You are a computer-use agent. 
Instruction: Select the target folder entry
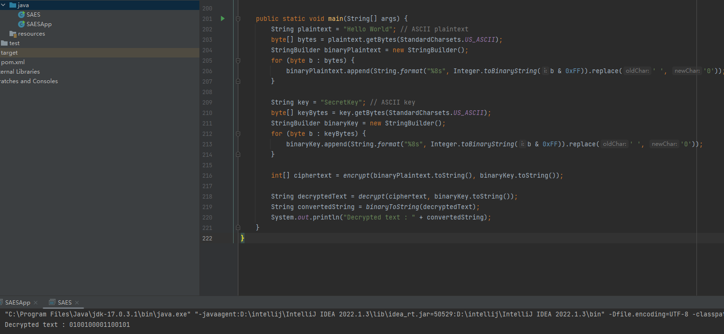pyautogui.click(x=9, y=52)
